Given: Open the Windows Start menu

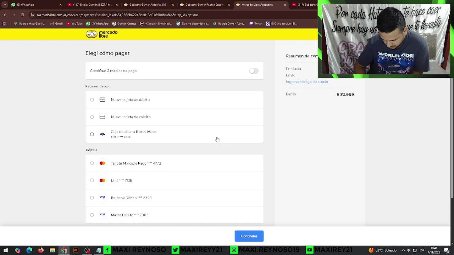Looking at the screenshot, I should (x=6, y=250).
